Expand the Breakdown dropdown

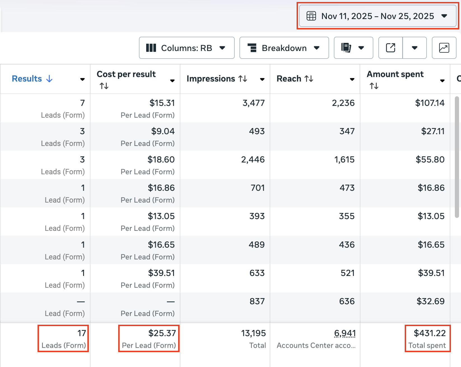(284, 48)
